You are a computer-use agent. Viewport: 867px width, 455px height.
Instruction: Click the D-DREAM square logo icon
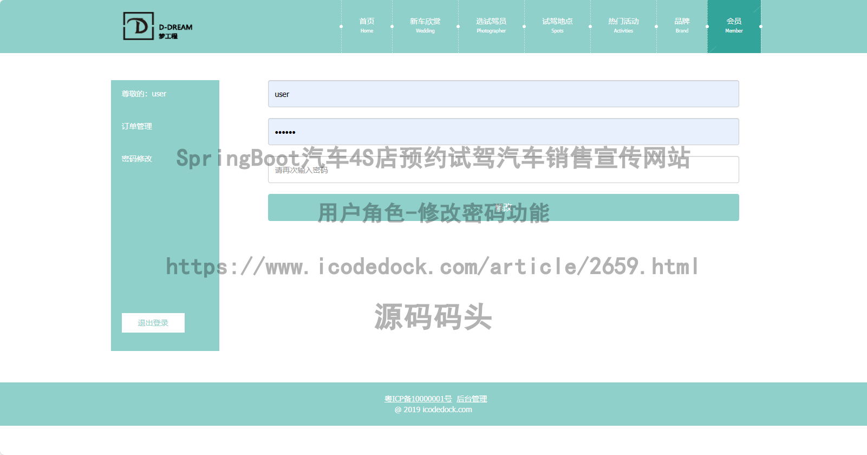[139, 26]
